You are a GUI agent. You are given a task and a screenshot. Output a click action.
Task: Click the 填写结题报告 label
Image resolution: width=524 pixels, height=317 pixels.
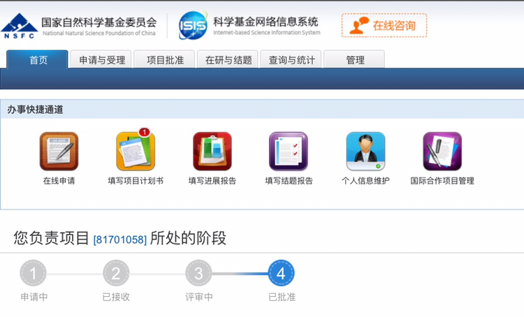coord(289,181)
